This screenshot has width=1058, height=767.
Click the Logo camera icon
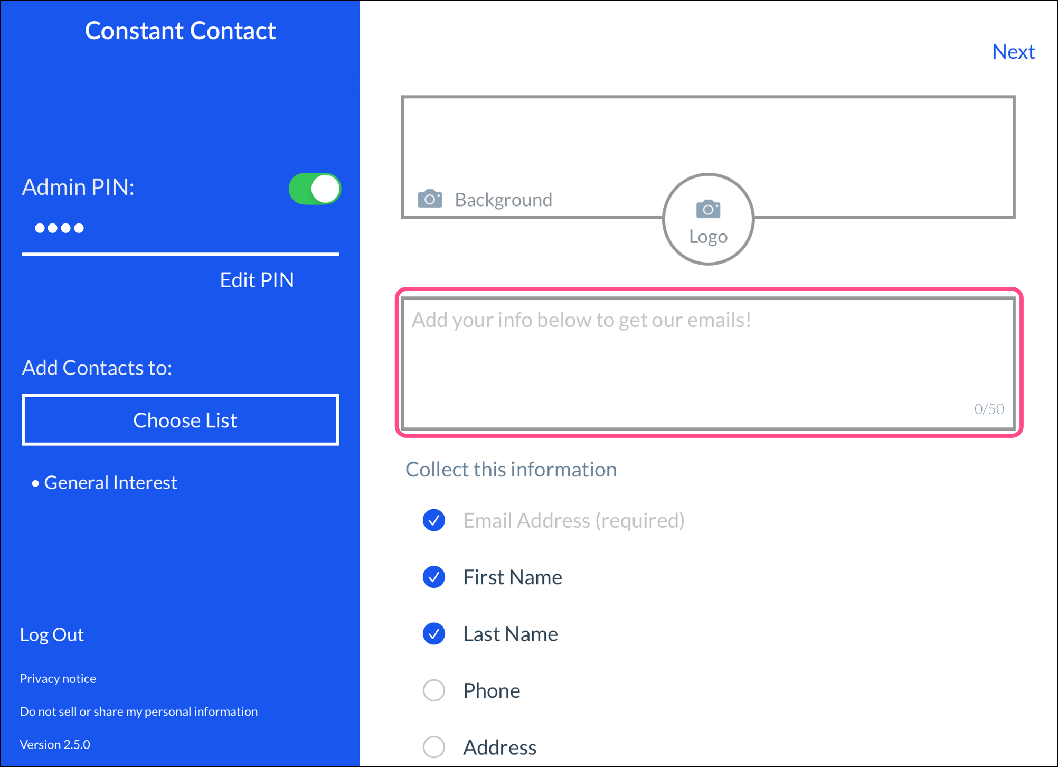tap(708, 209)
